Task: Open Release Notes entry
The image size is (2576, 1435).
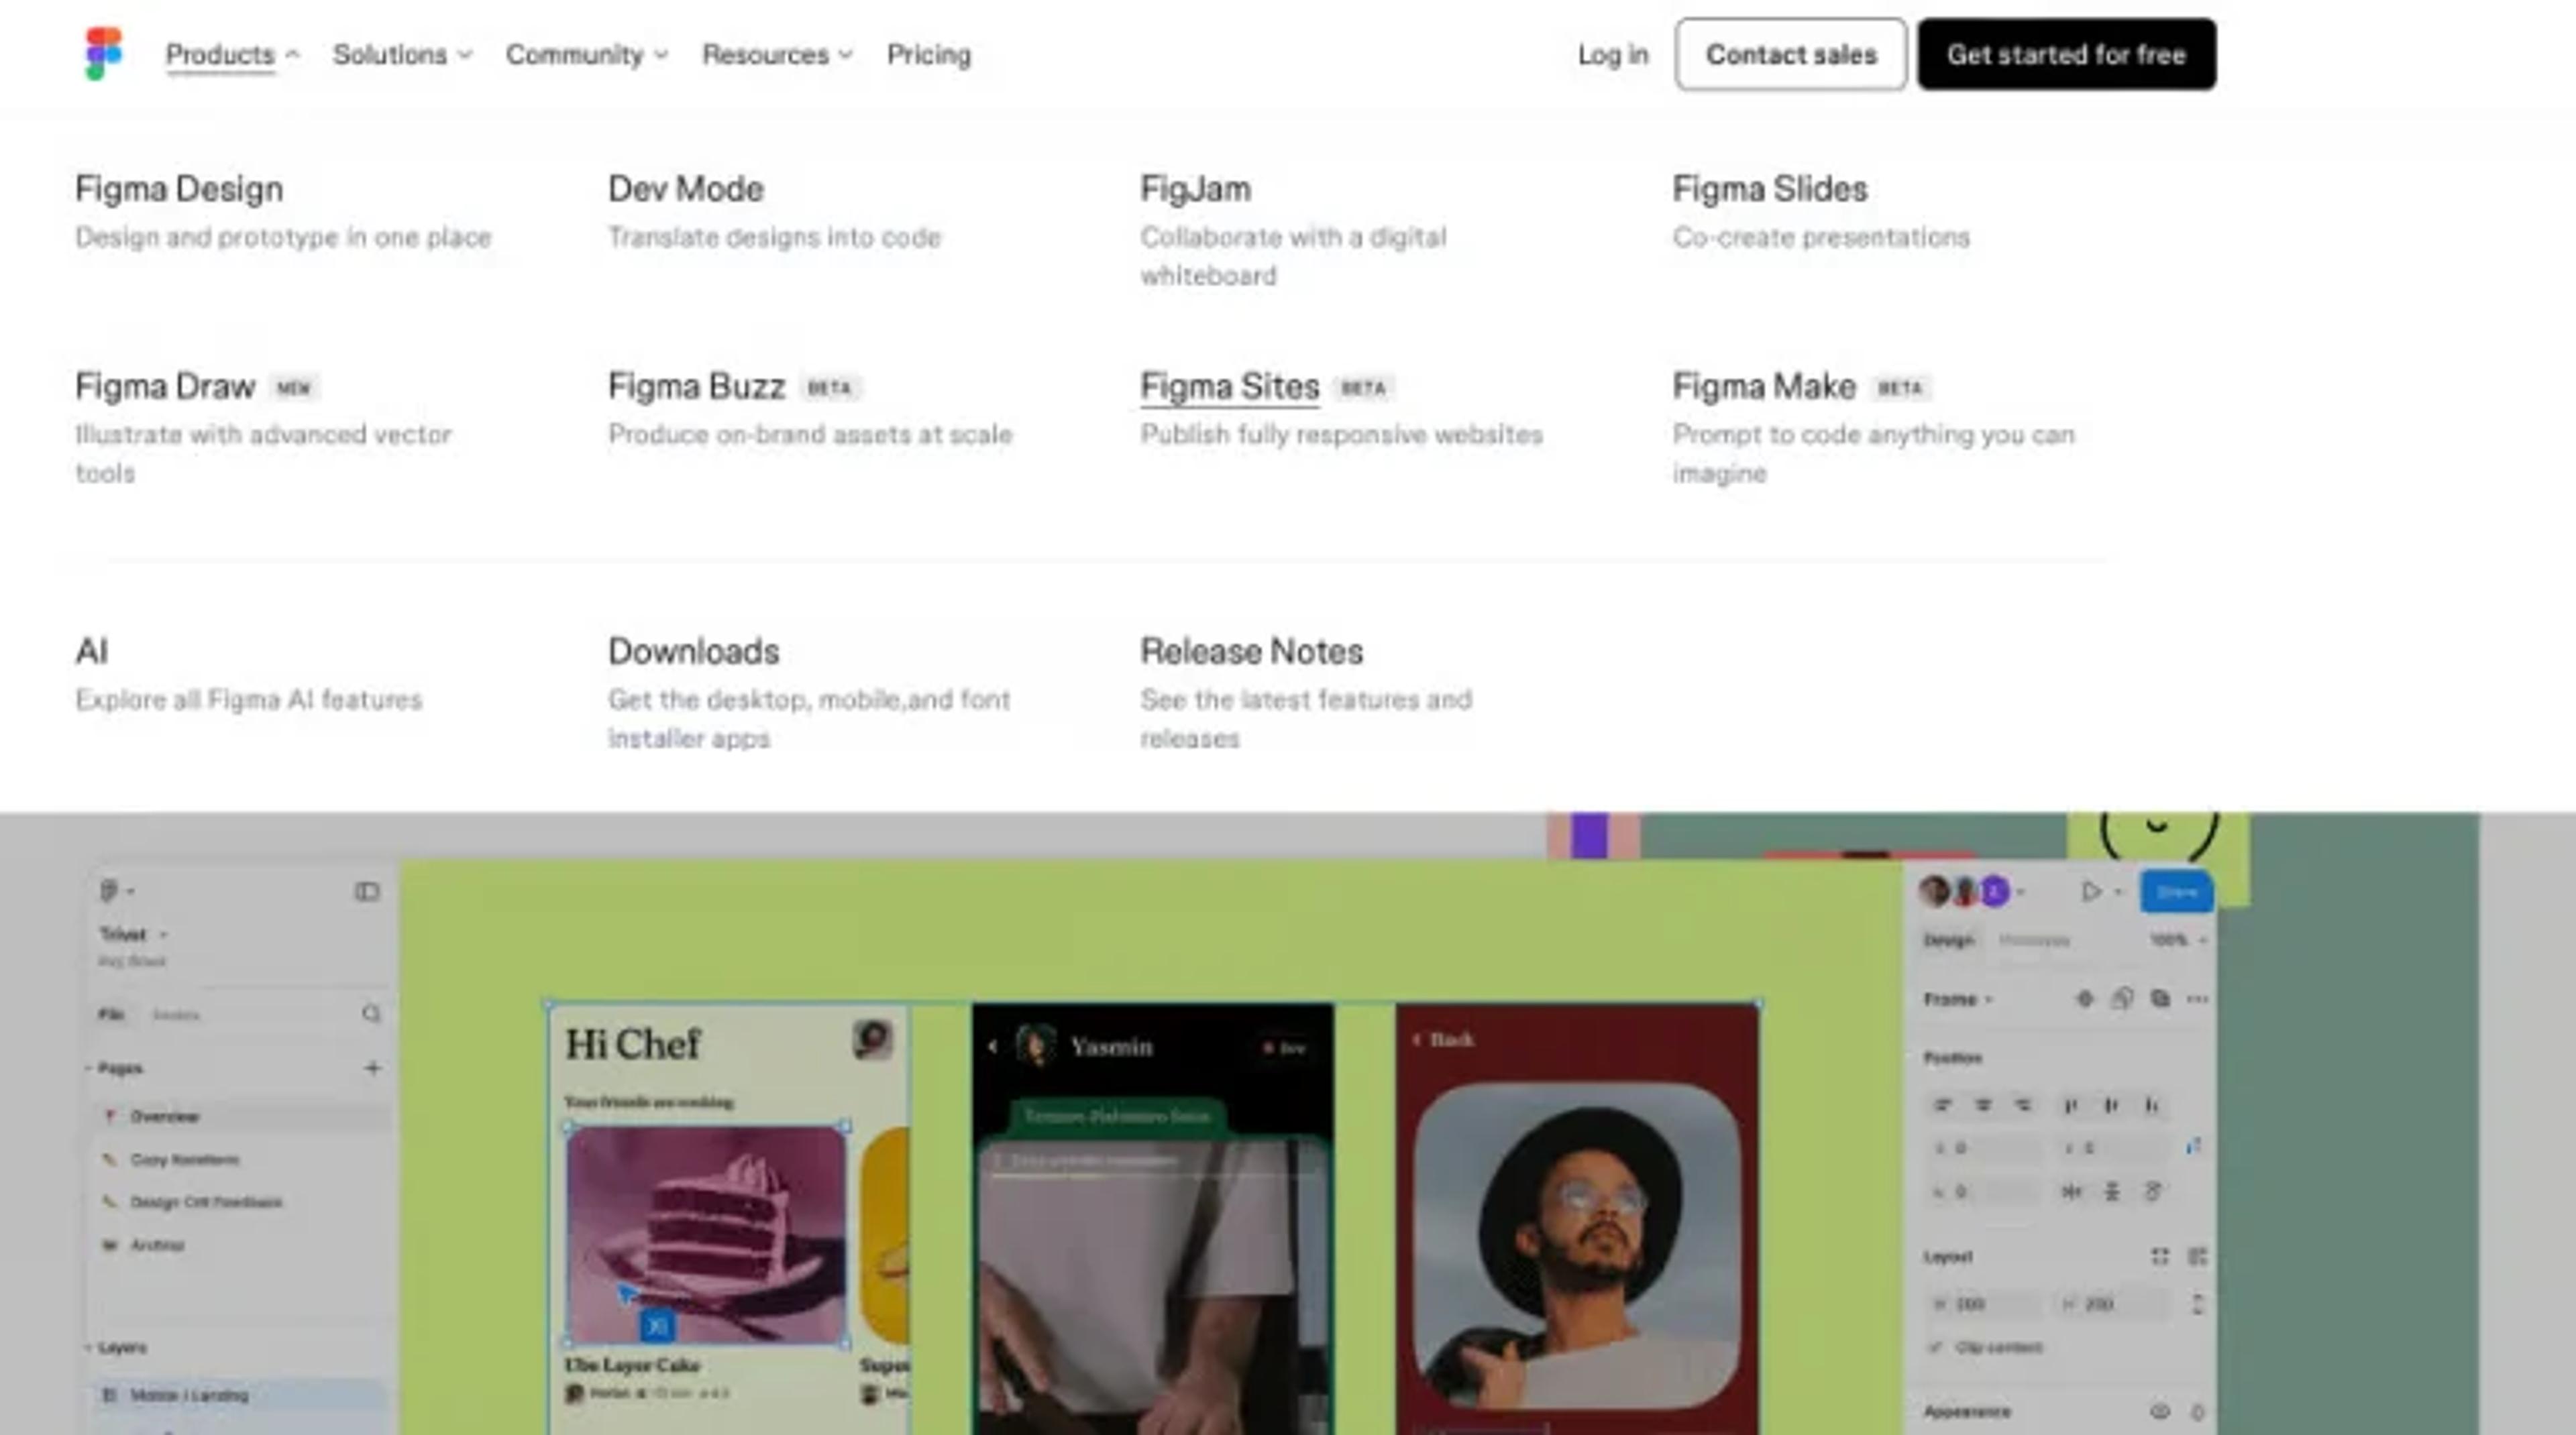Action: pos(1251,652)
